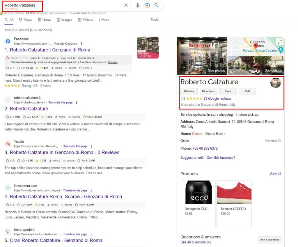Expand the opening hours dropdown arrow

coord(224,134)
